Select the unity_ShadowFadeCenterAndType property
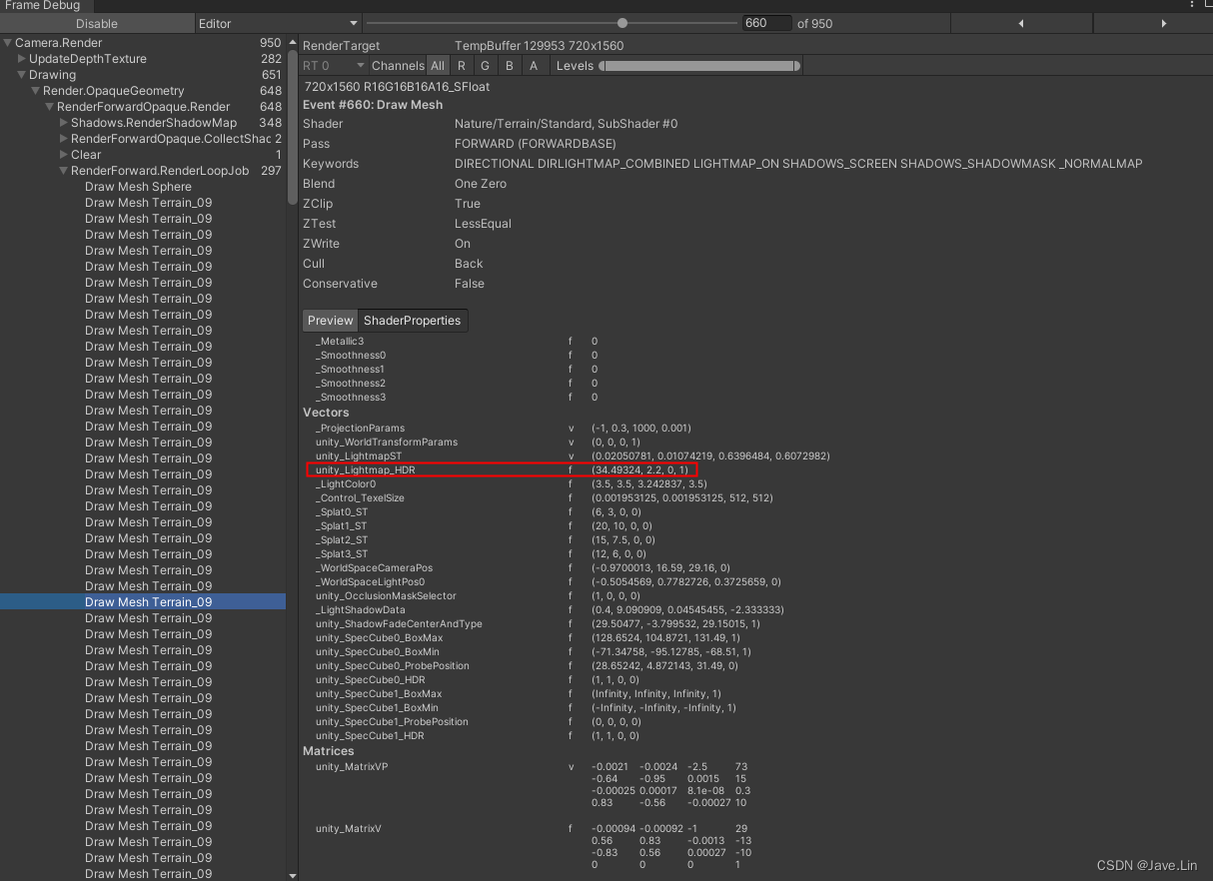Viewport: 1213px width, 881px height. 399,623
